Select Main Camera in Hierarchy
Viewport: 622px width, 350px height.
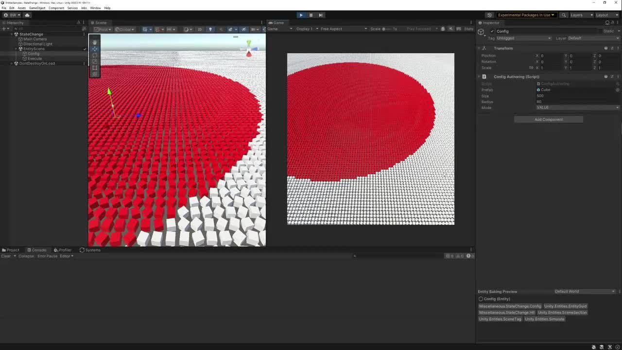pyautogui.click(x=35, y=39)
